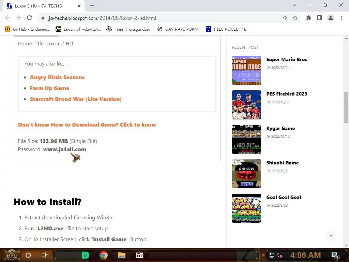The height and width of the screenshot is (262, 349).
Task: Expand the tab search chevron
Action: tap(294, 5)
